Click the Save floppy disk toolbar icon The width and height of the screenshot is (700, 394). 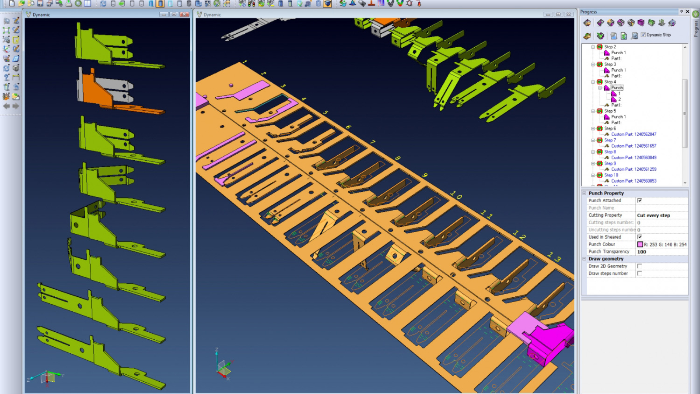(x=40, y=4)
